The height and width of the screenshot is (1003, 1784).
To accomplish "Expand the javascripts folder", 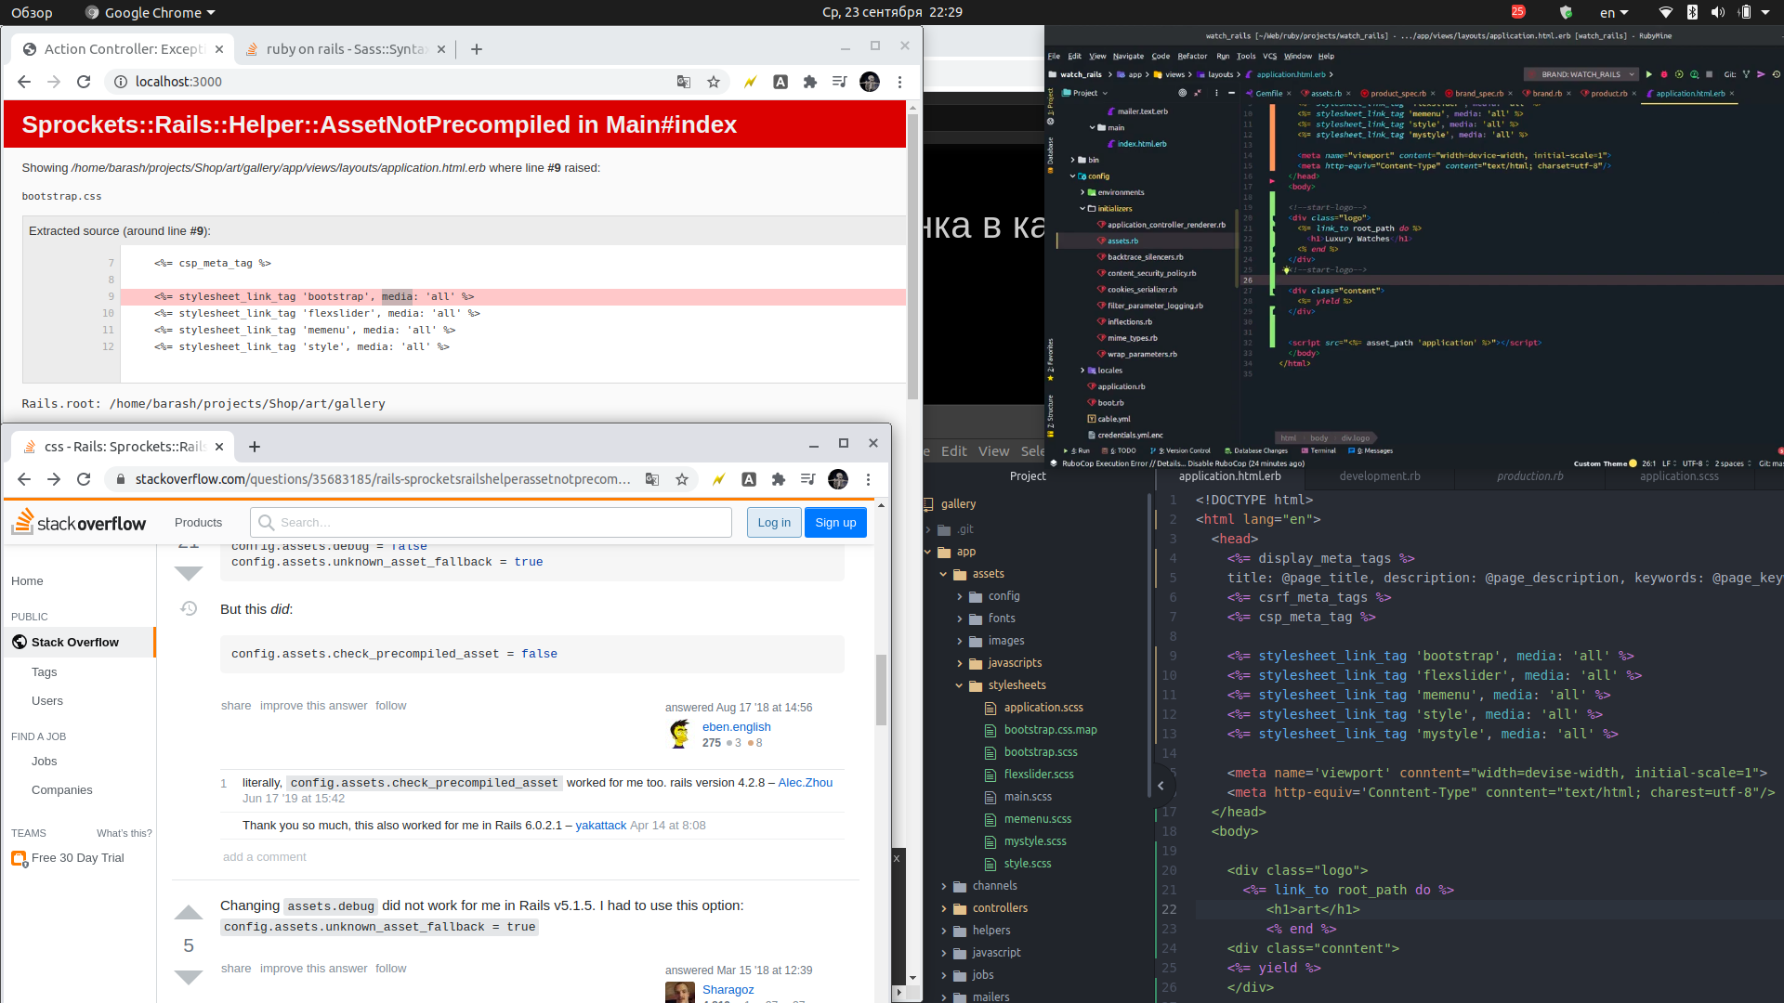I will (x=959, y=663).
